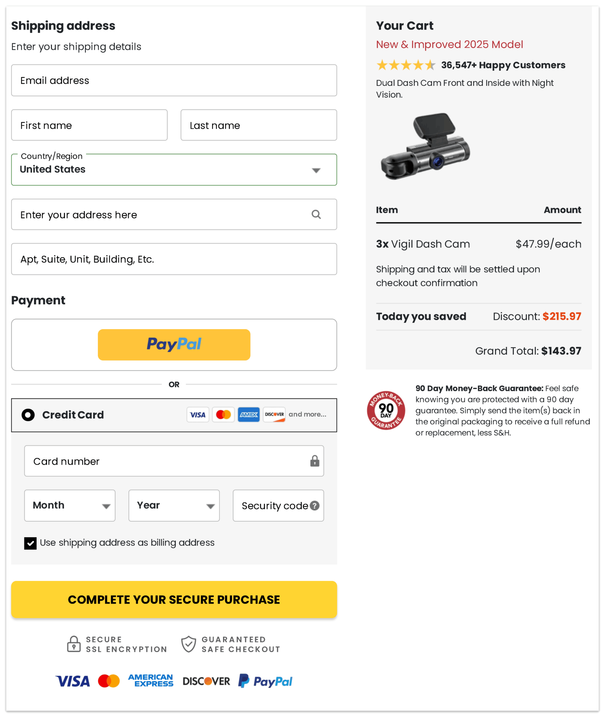Click the Guaranteed Safe Checkout shield icon
Screen dimensions: 605x717
[188, 643]
